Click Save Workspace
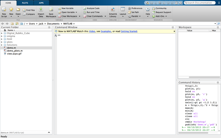This screenshot has width=221, height=138. (x=51, y=12)
